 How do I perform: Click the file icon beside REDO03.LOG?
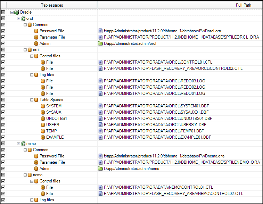100,81
